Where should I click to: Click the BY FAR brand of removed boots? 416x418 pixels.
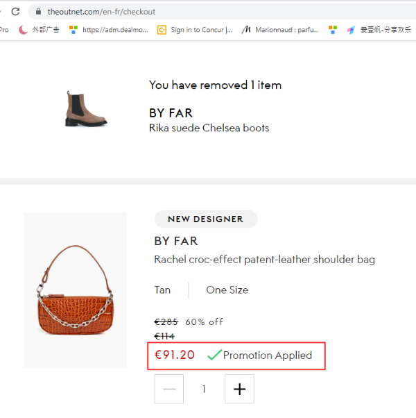coord(171,113)
